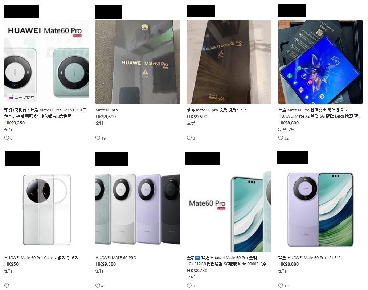
Task: Like the HK$8,699 Mate 60 pro listing
Action: [98, 138]
